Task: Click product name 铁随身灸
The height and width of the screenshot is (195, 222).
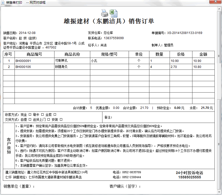Action: [x=61, y=67]
